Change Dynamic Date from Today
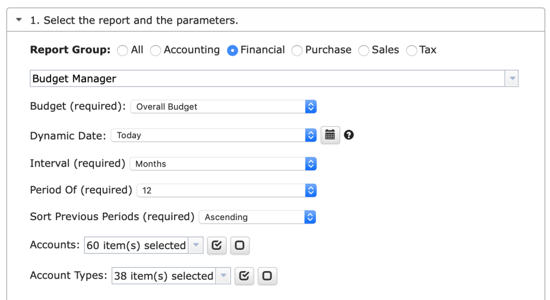Screen dimensions: 550x300 pyautogui.click(x=214, y=136)
